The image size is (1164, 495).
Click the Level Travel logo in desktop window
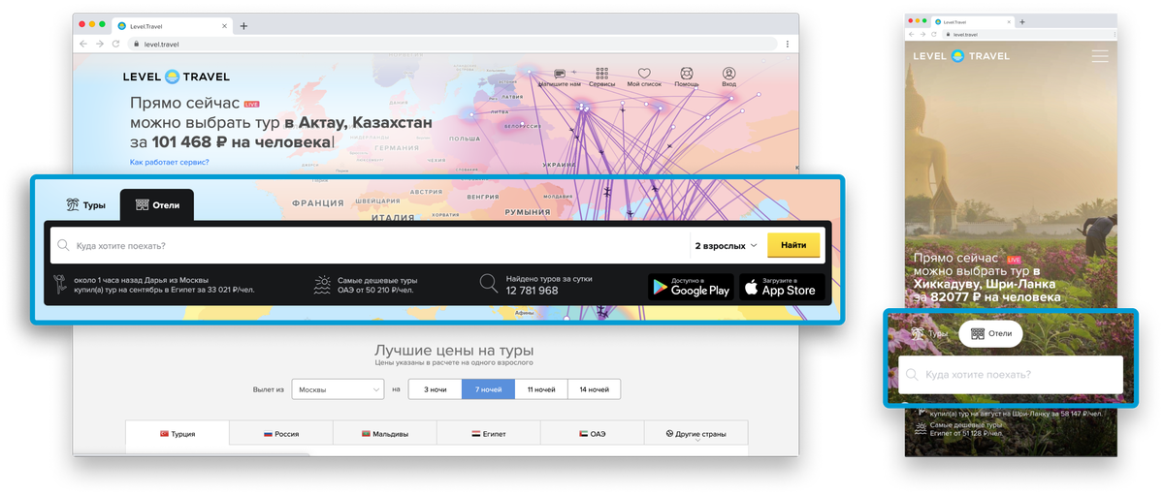click(177, 77)
